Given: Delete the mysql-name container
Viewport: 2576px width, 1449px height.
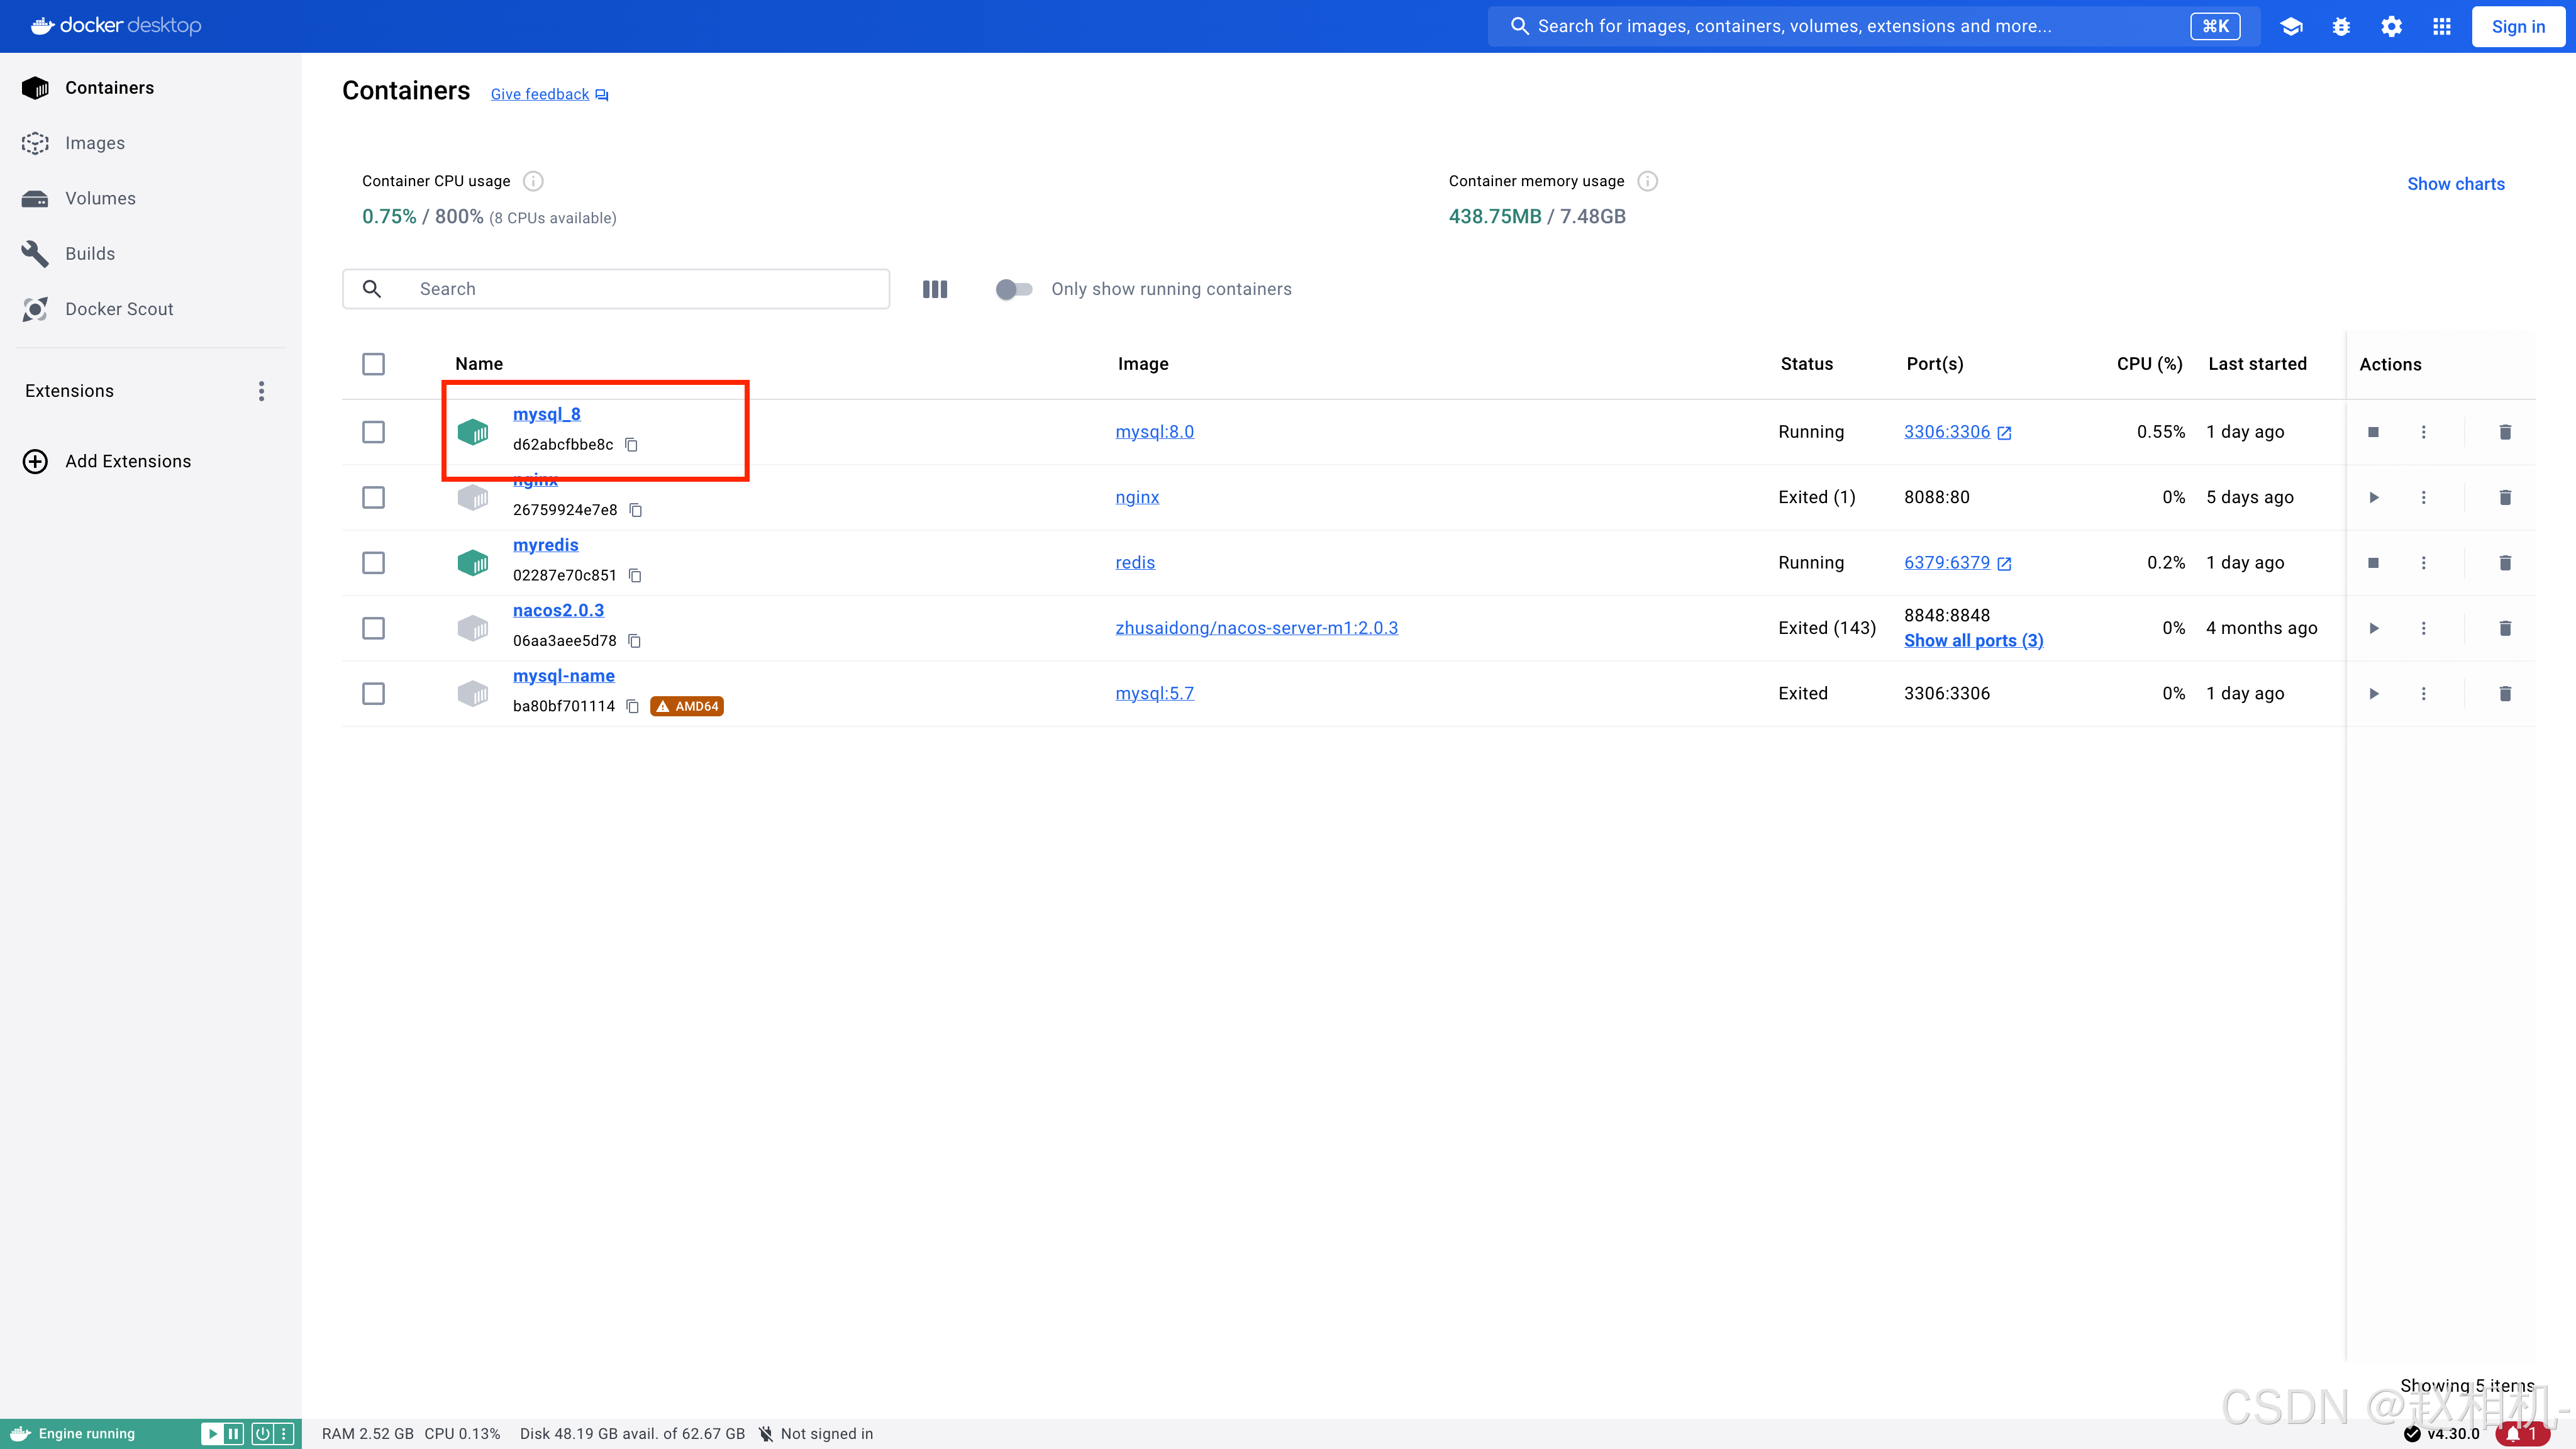Looking at the screenshot, I should (x=2505, y=693).
